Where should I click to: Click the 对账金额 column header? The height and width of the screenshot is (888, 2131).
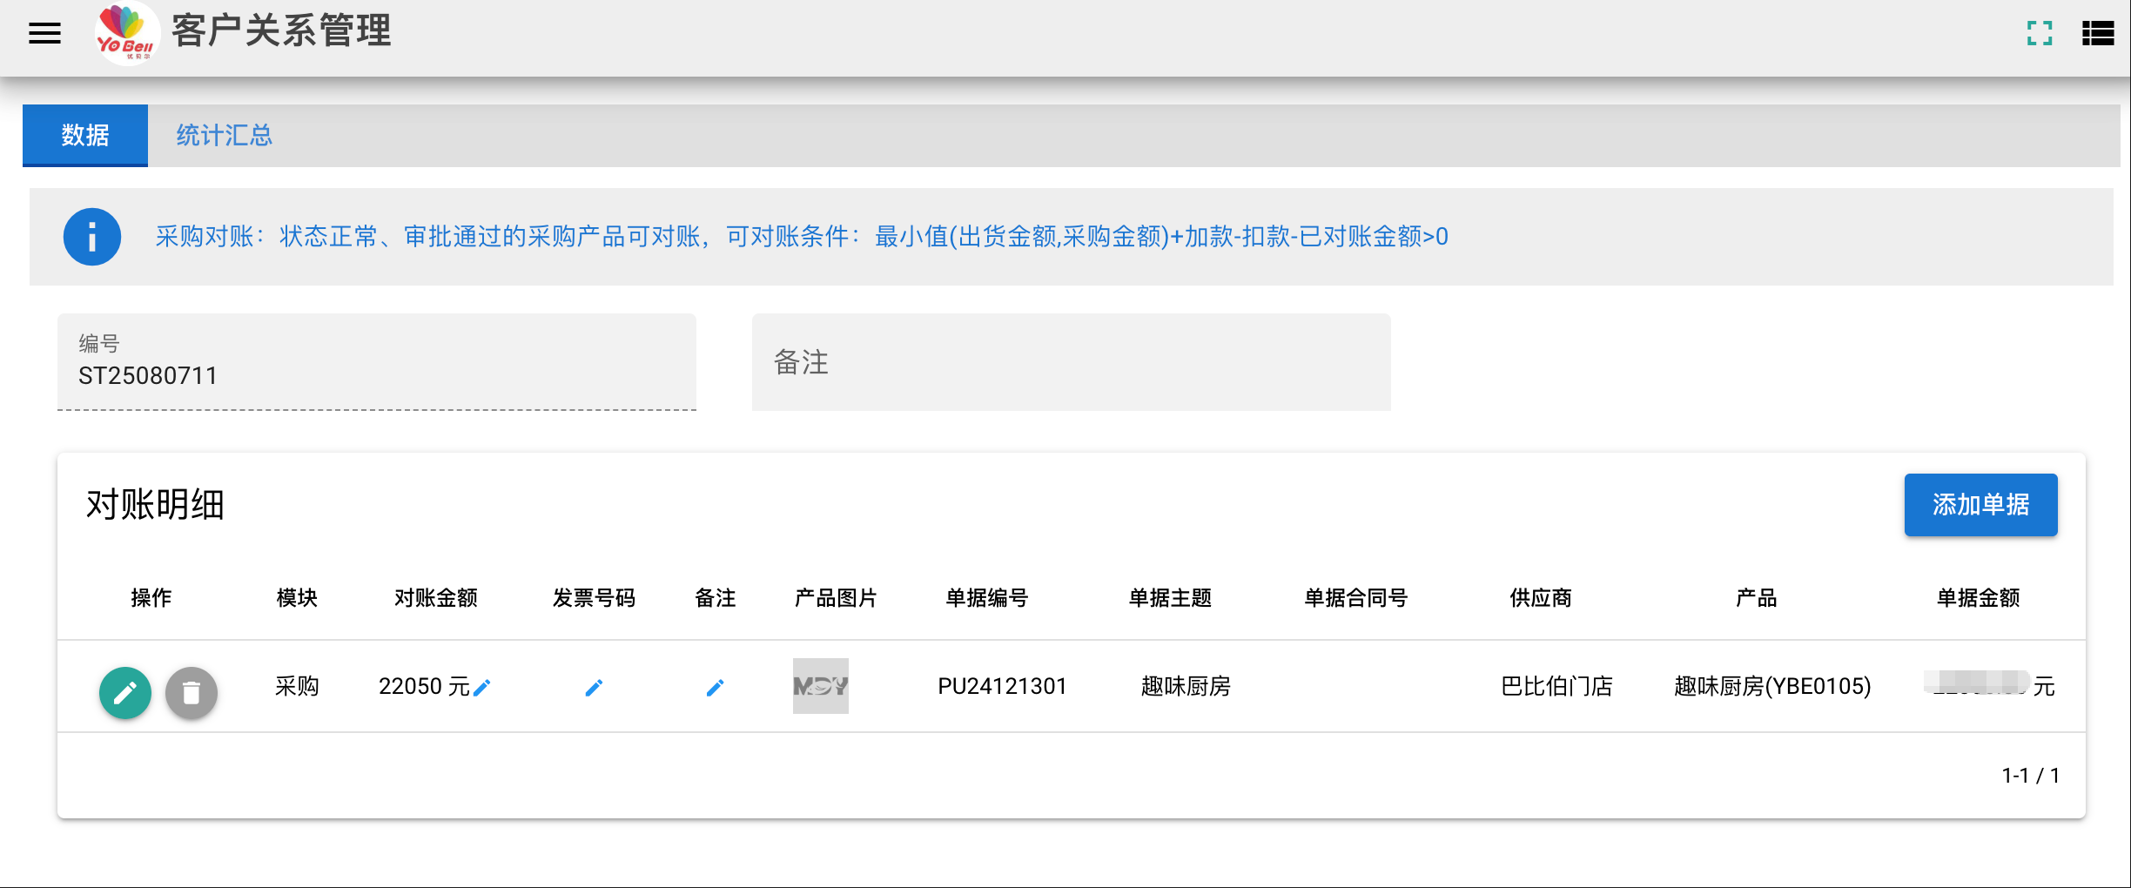coord(436,598)
